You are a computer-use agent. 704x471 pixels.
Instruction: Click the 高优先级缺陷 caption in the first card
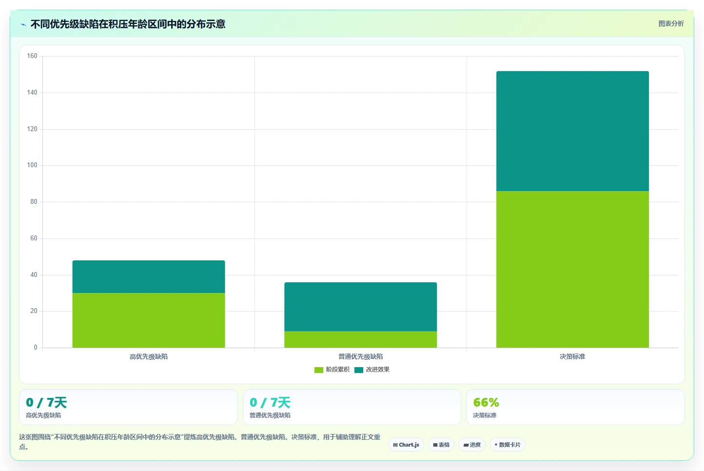[43, 415]
